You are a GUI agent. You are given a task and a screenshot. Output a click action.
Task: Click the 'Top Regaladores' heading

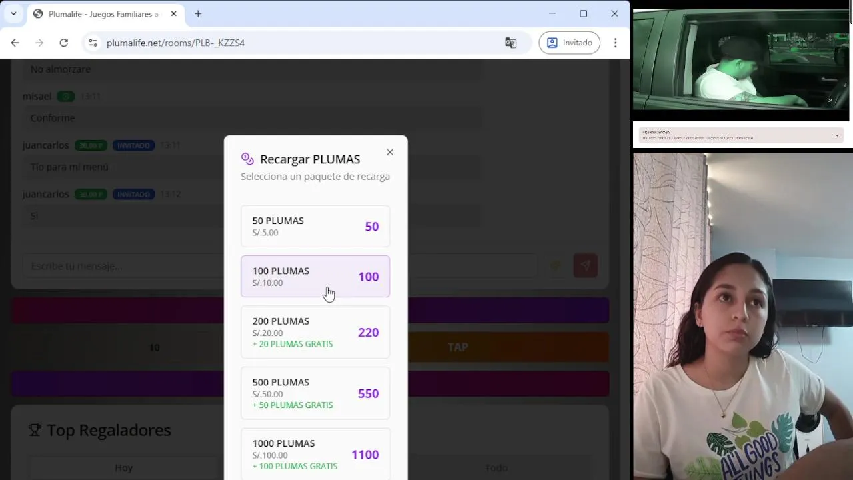pos(109,431)
